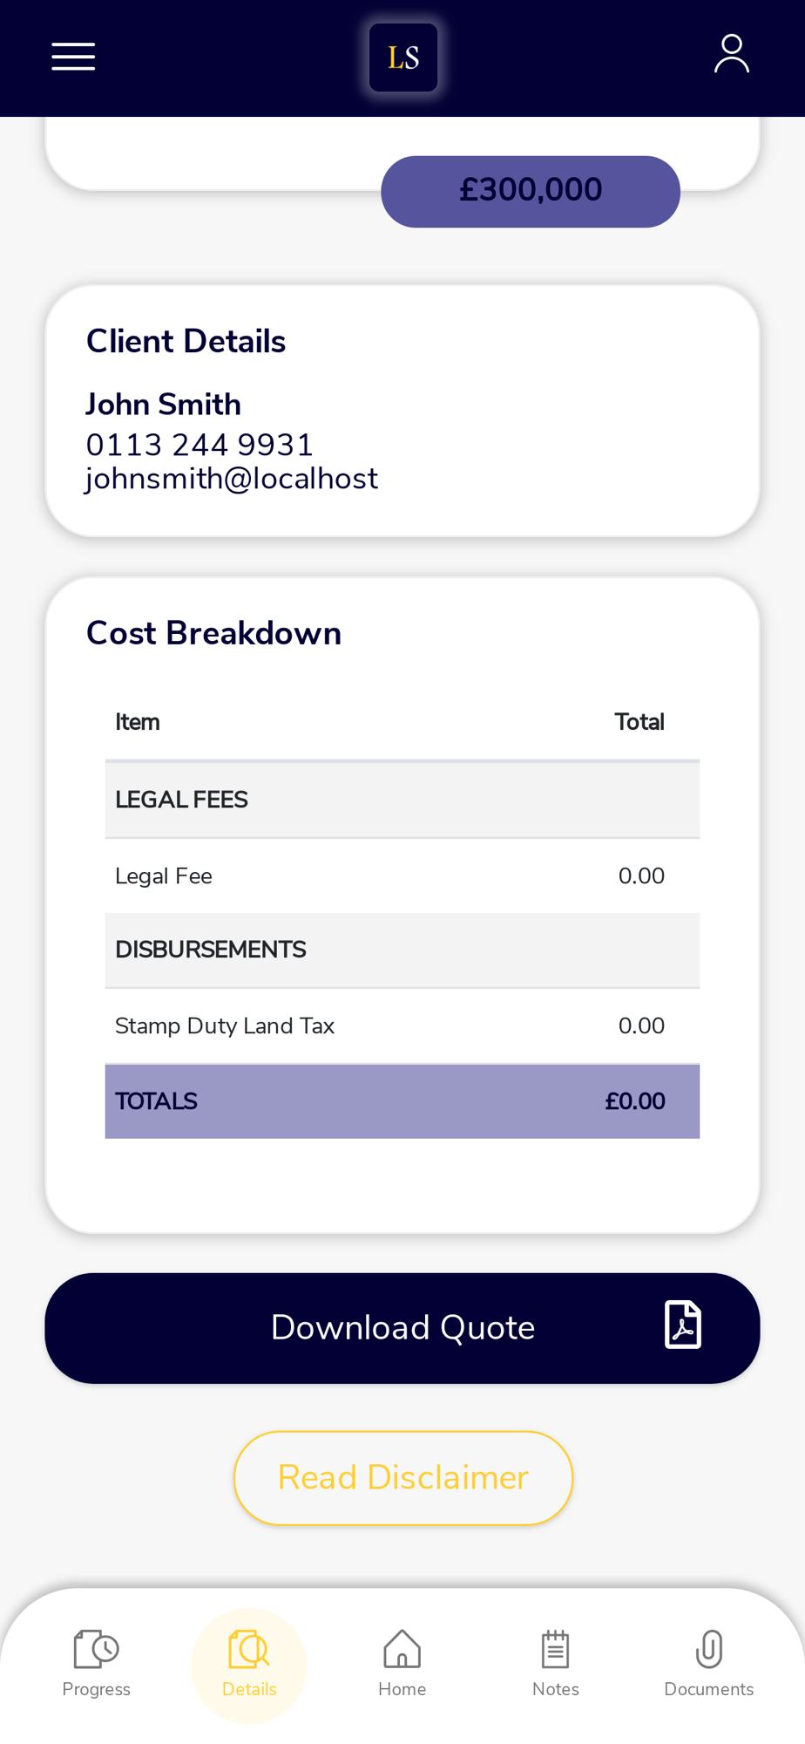
Task: Tap the johnsmith@localhost email address
Action: [x=232, y=479]
